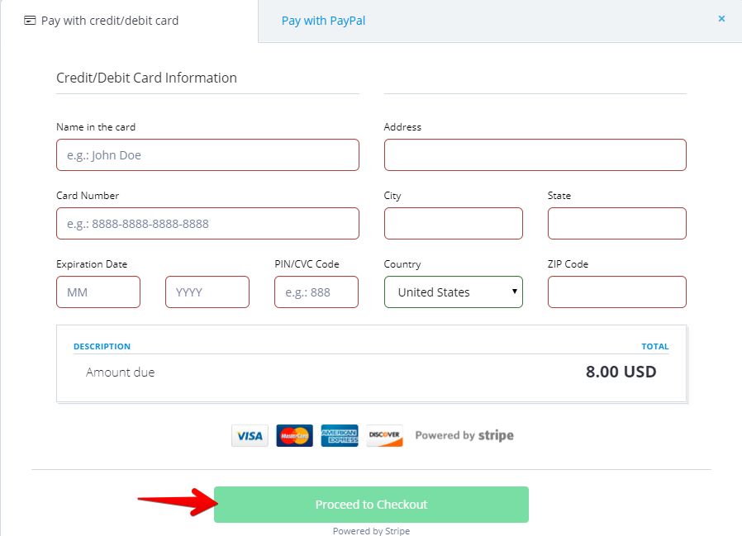Click the MasterCard logo
The image size is (742, 536).
tap(294, 436)
